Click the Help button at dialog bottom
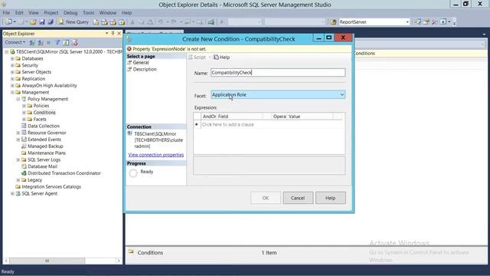This screenshot has width=490, height=276. tap(330, 198)
